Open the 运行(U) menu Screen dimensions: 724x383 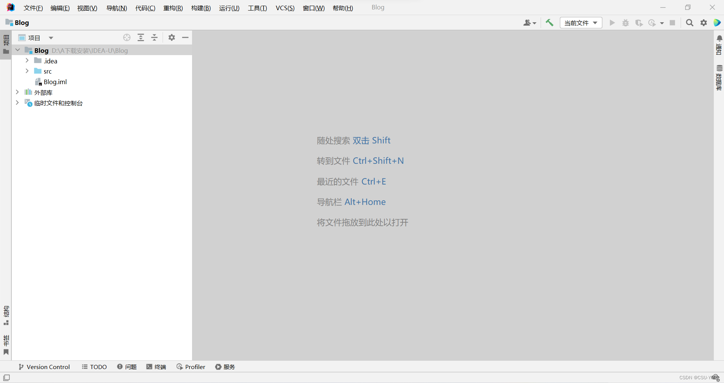pos(229,8)
